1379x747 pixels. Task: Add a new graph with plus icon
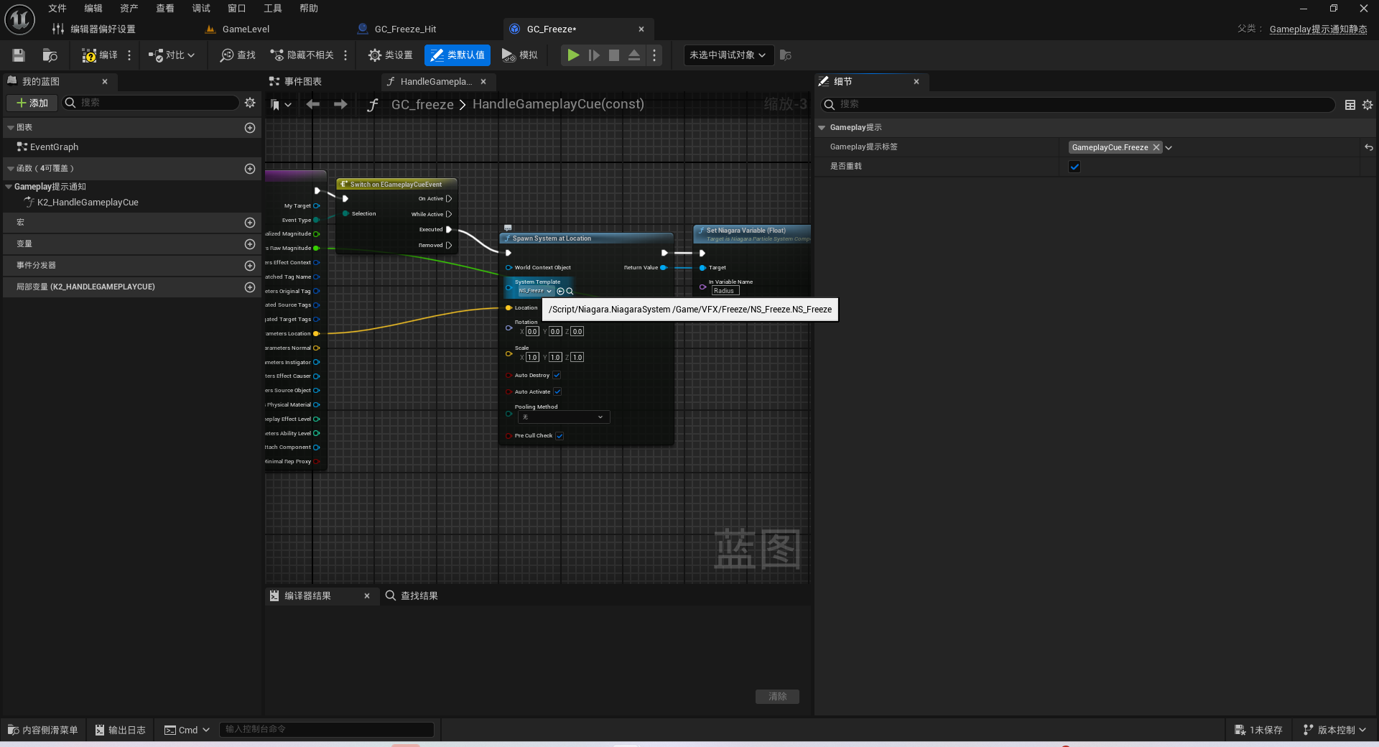coord(250,128)
